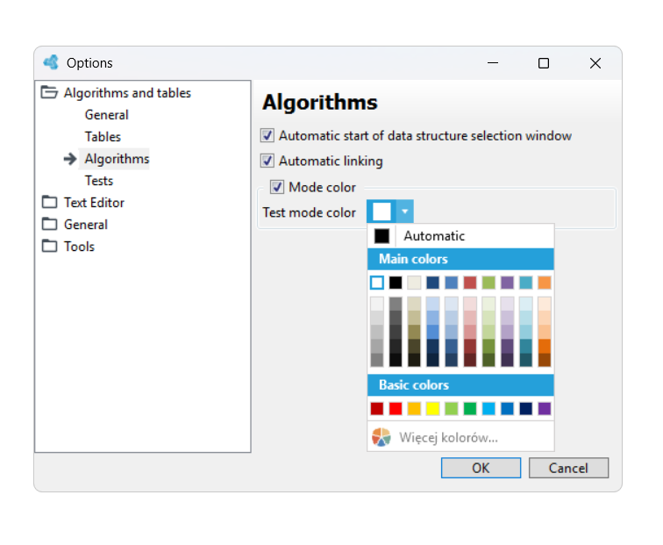Screen dimensions: 663x545
Task: Pick the dark navy swatch in Basic colors
Action: [525, 408]
